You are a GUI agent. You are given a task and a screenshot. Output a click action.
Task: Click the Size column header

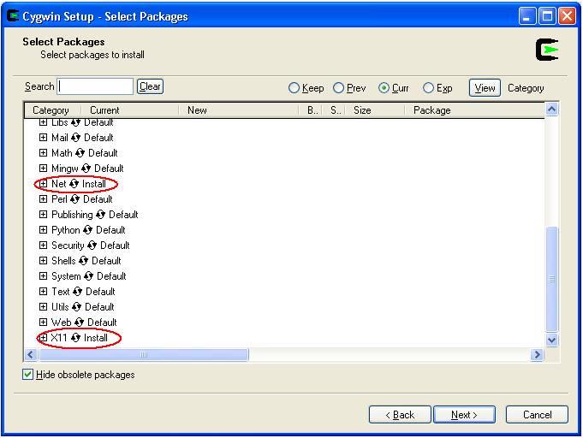(x=375, y=110)
